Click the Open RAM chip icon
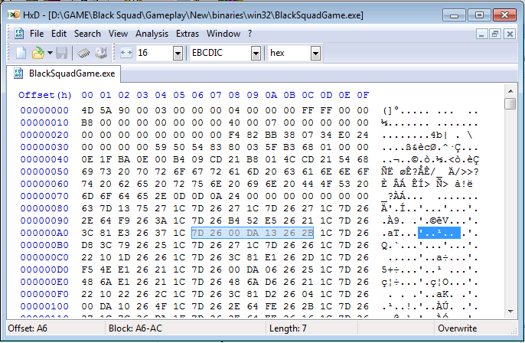The width and height of the screenshot is (525, 343). pos(83,53)
